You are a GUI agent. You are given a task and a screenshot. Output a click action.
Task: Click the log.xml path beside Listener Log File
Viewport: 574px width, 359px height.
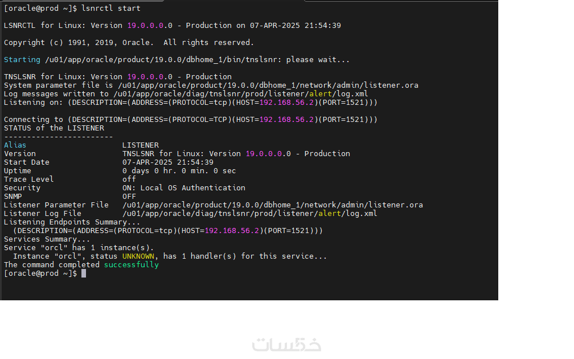click(x=249, y=214)
